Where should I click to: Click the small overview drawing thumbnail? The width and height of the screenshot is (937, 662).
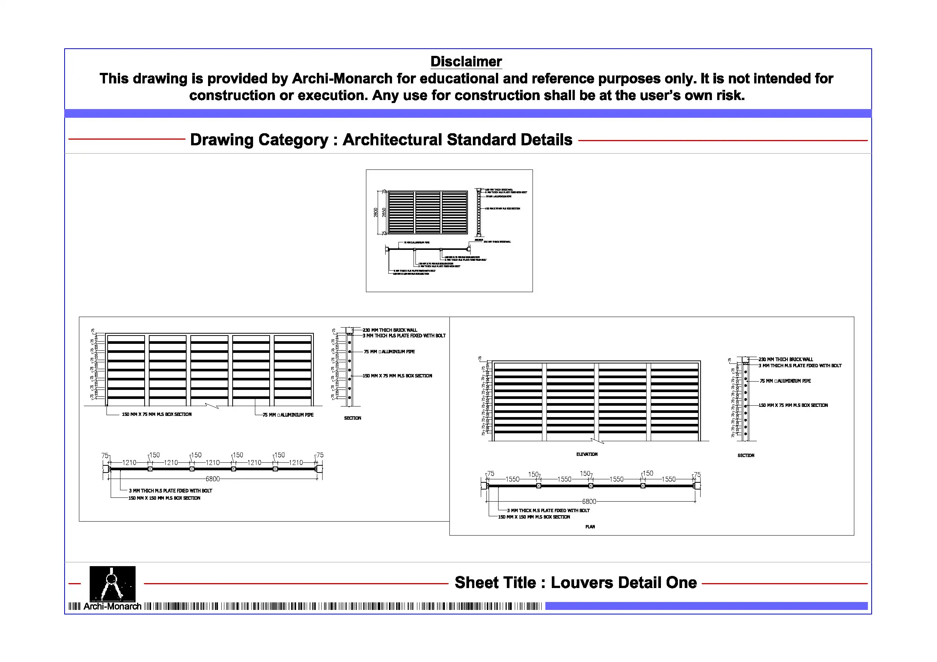point(449,231)
